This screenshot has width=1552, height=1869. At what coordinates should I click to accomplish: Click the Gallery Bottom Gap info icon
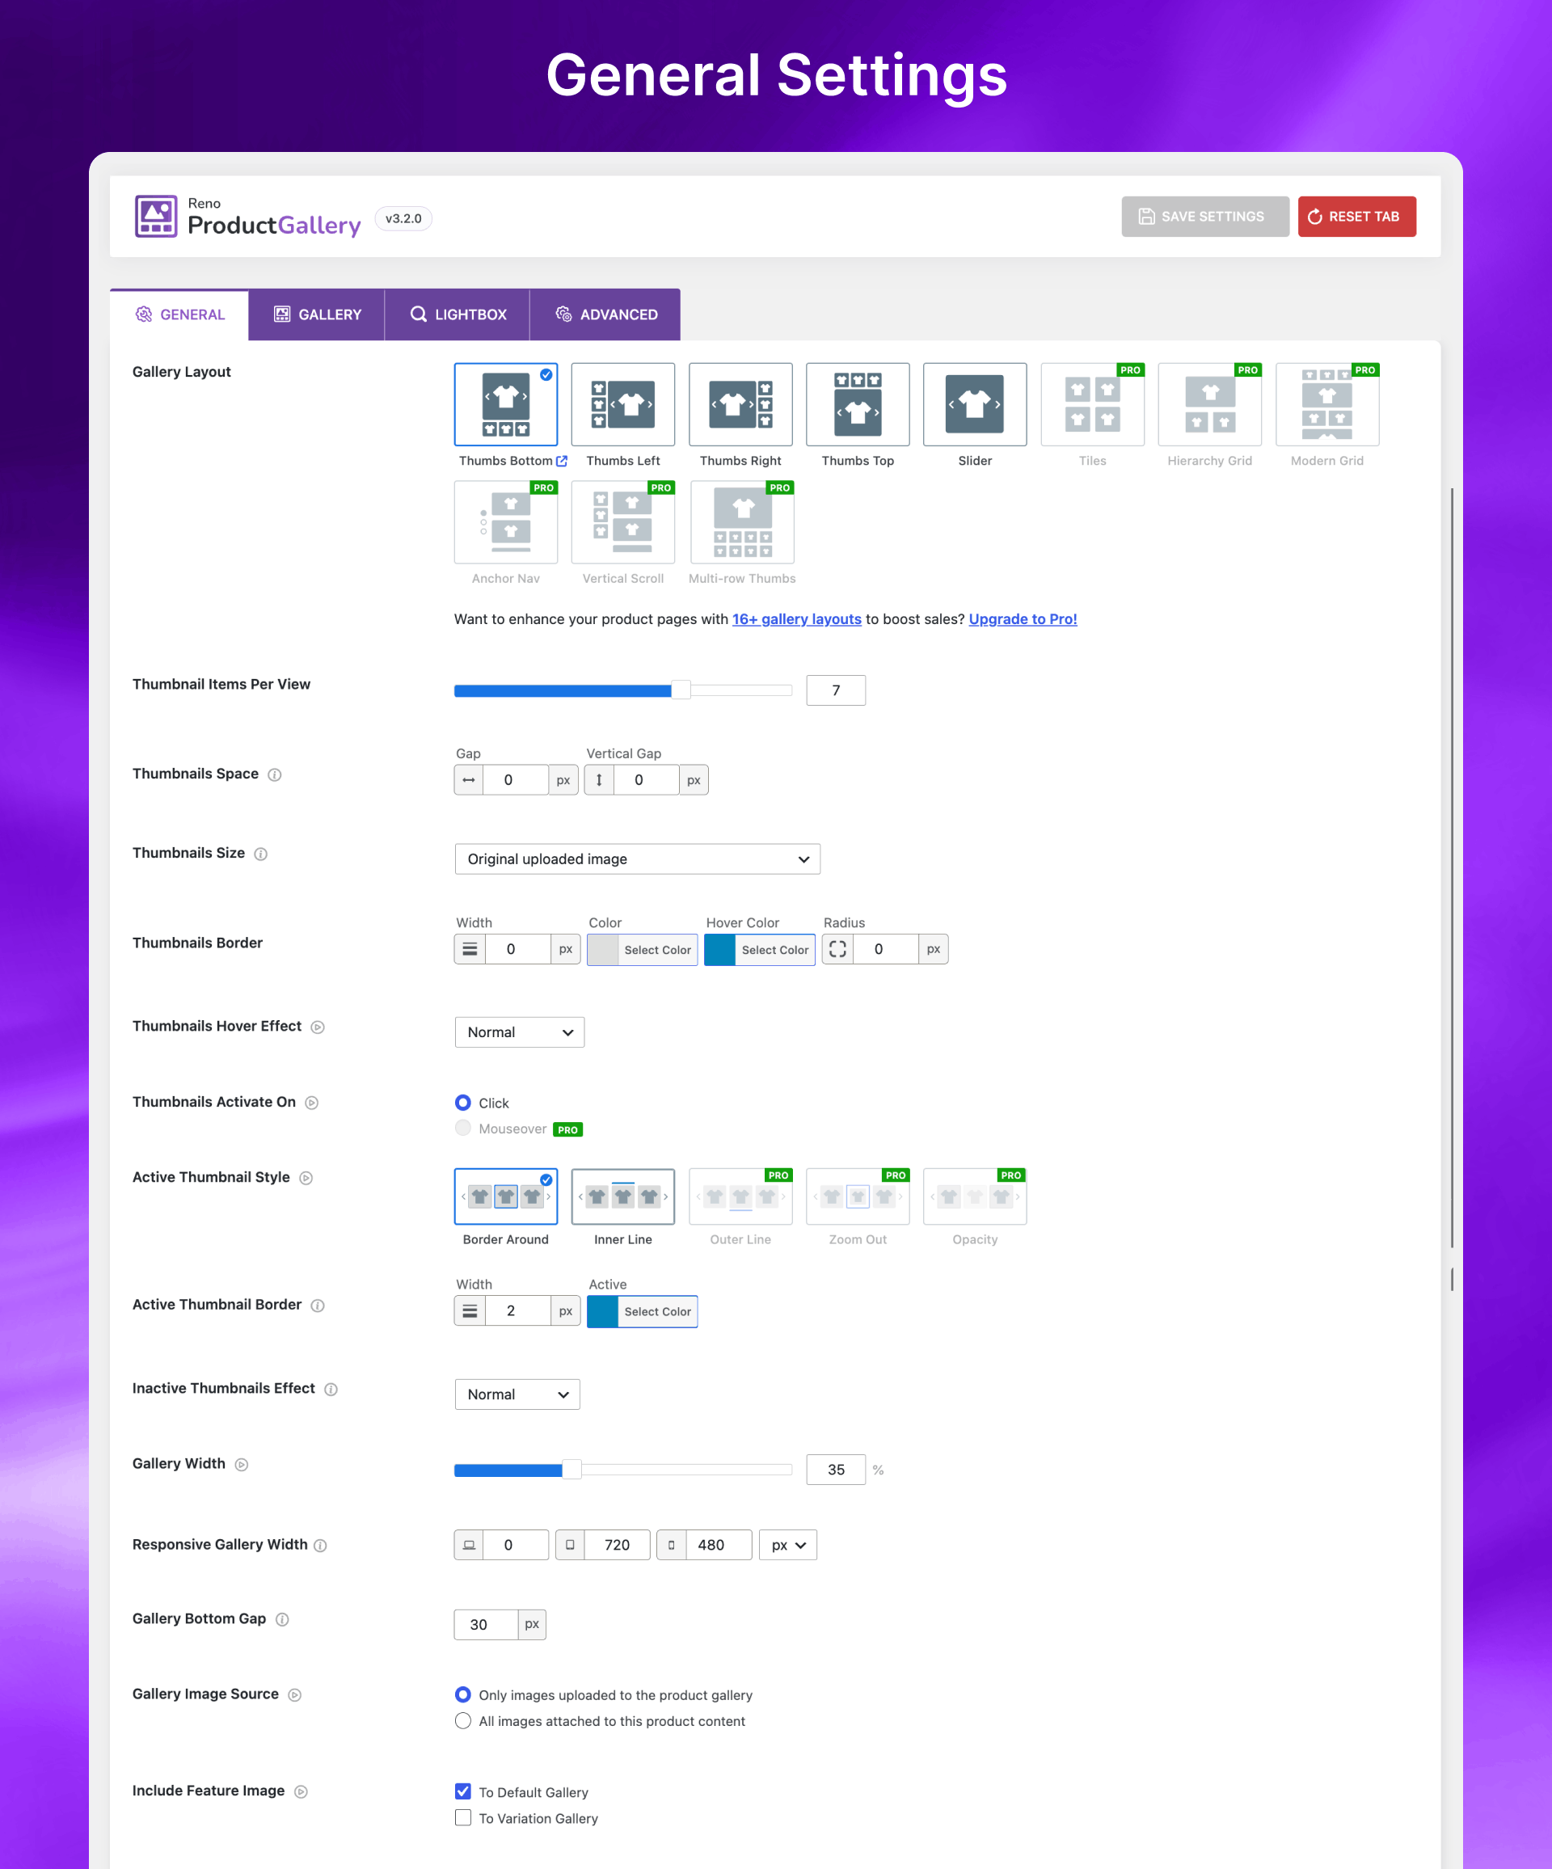point(282,1619)
